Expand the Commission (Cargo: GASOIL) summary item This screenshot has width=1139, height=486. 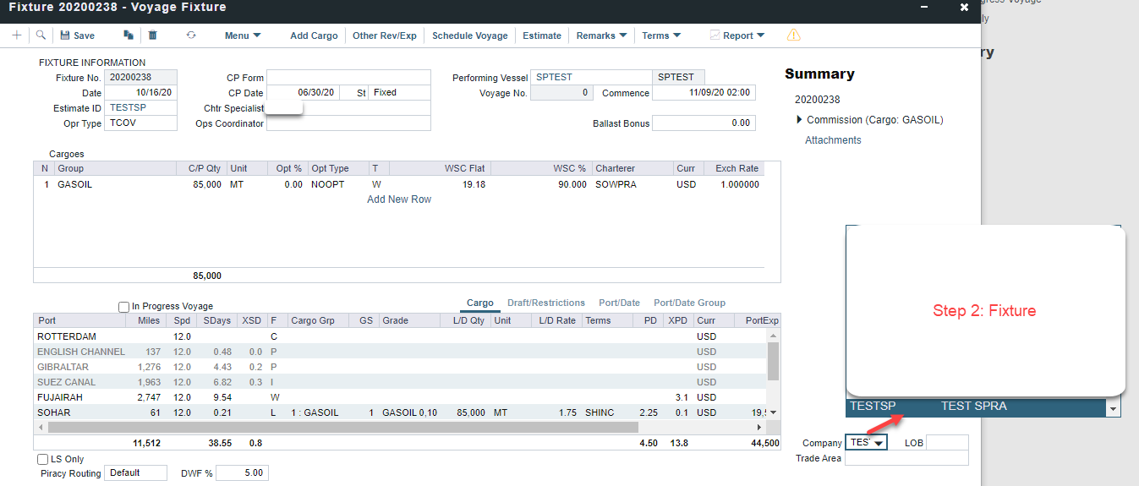point(800,120)
